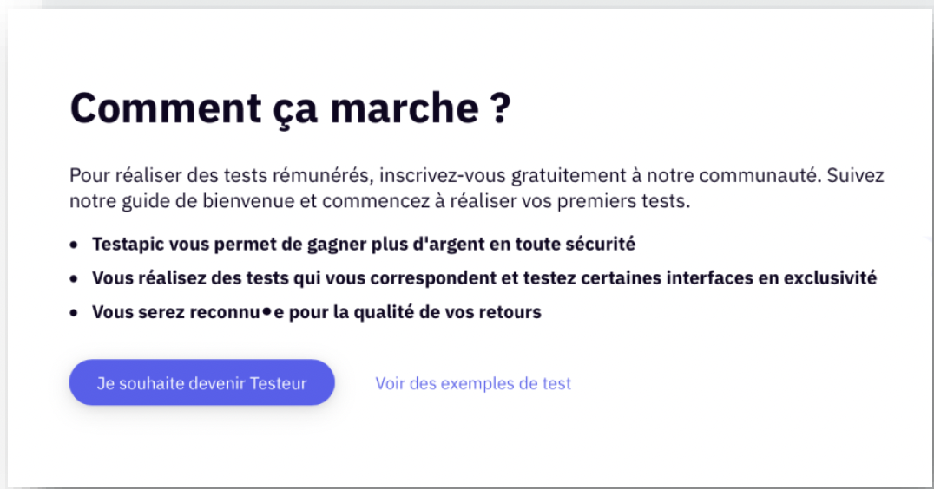Click the word 'retours' in the third bullet
This screenshot has width=934, height=489.
pyautogui.click(x=512, y=312)
